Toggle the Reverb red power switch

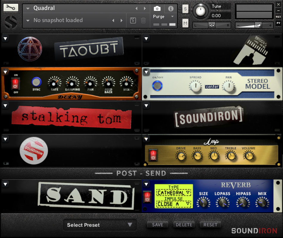coord(147,197)
